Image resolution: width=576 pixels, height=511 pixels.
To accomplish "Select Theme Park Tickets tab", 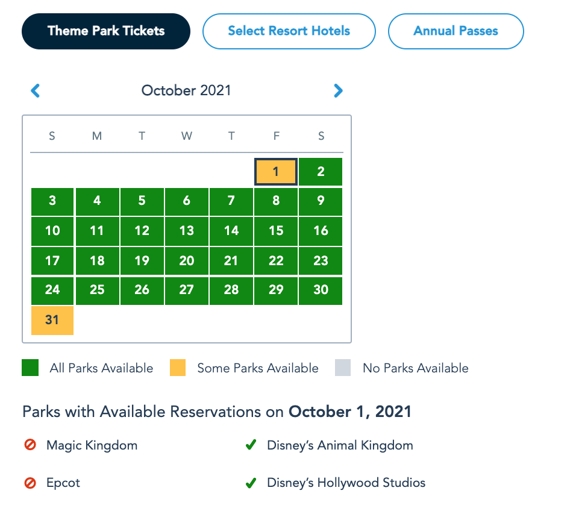I will click(106, 31).
